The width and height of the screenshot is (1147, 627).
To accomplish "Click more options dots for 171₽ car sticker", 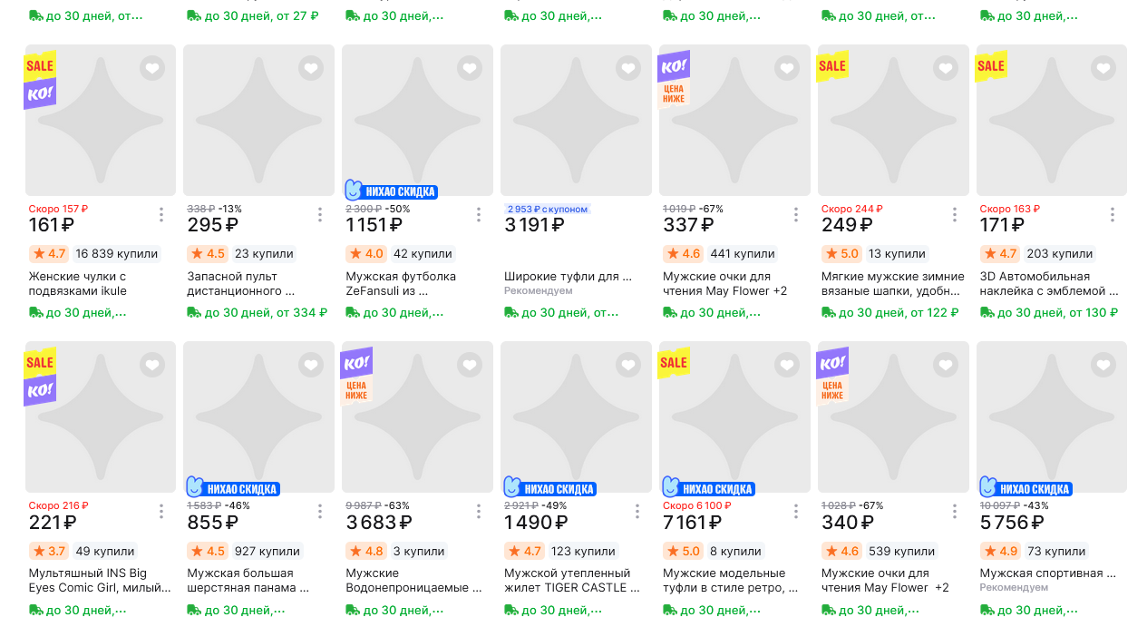I will coord(1113,215).
